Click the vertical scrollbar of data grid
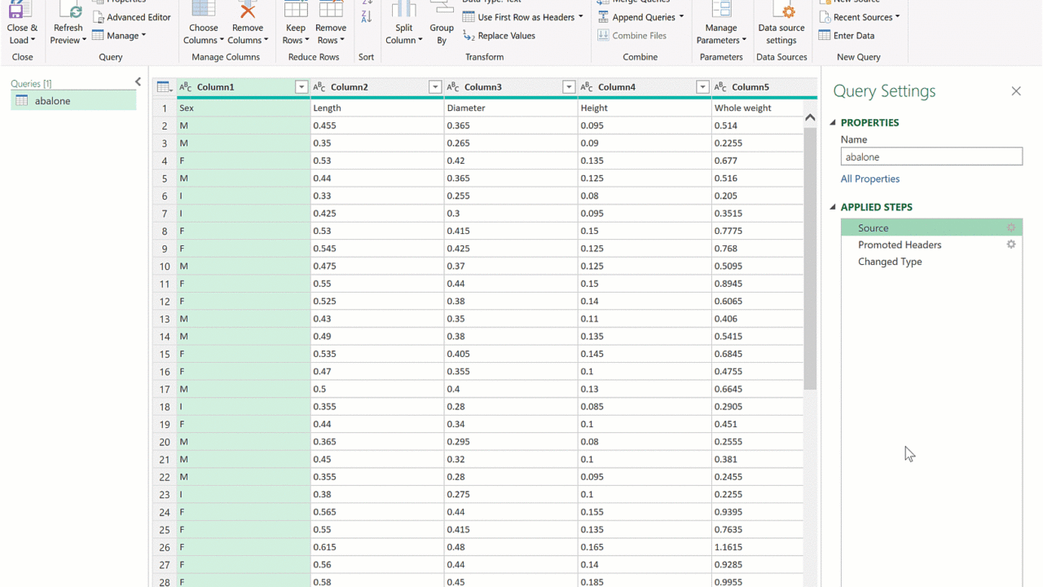The height and width of the screenshot is (587, 1043). click(x=810, y=261)
